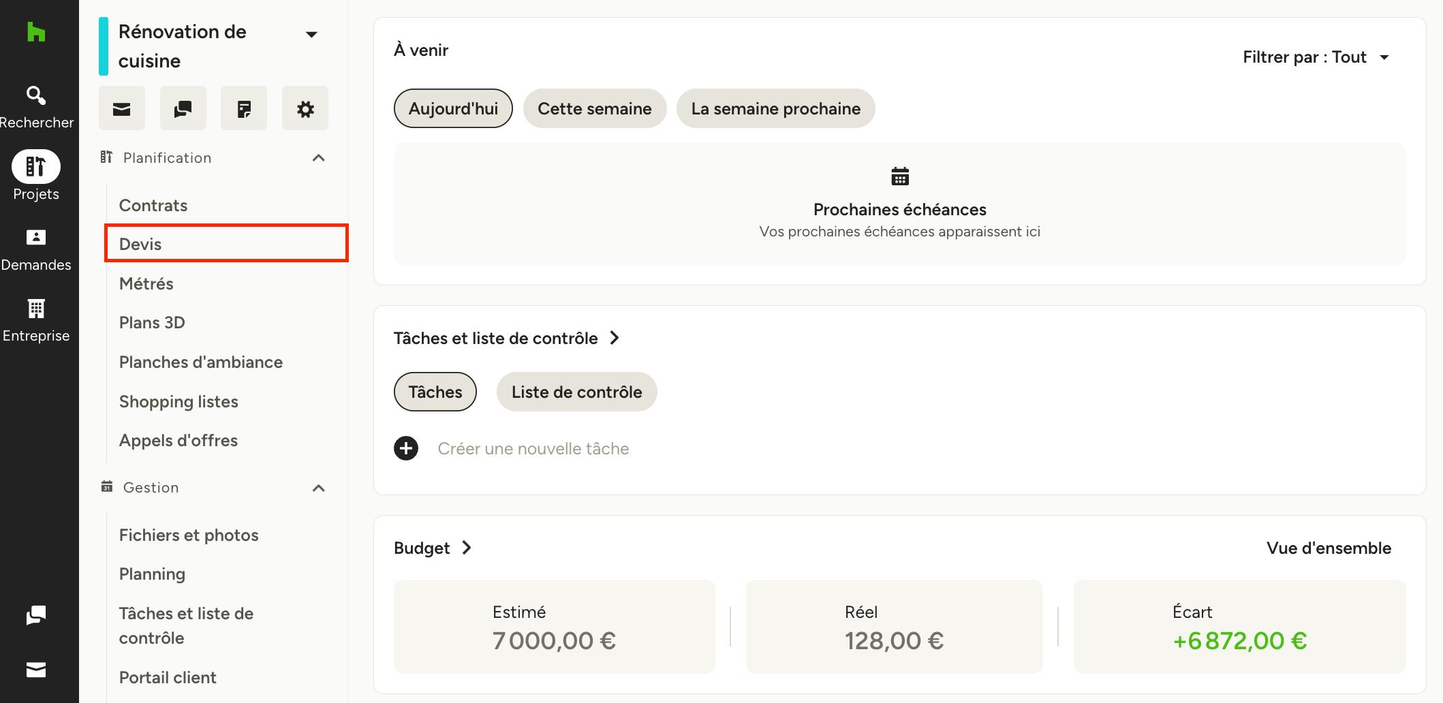
Task: Open project notes icon
Action: (244, 108)
